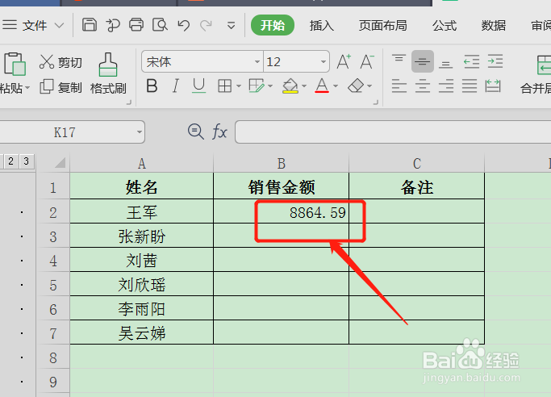Open the 文件 menu dropdown arrow
The width and height of the screenshot is (551, 397).
click(x=60, y=25)
